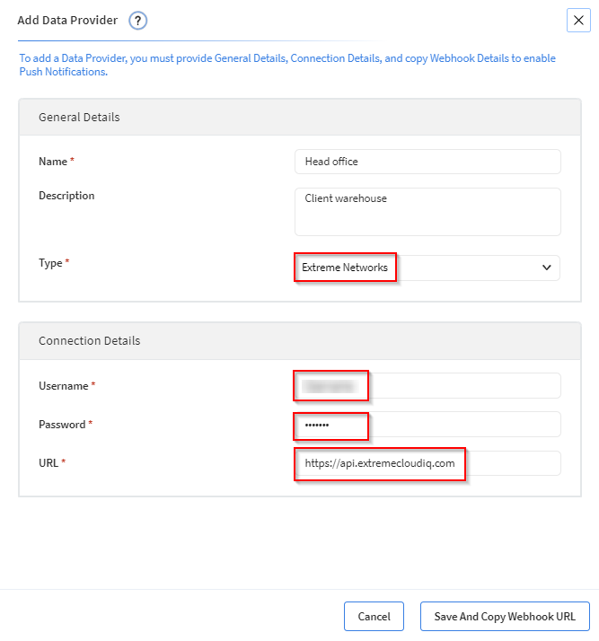Click the Add Data Provider title
The width and height of the screenshot is (599, 641).
(67, 20)
